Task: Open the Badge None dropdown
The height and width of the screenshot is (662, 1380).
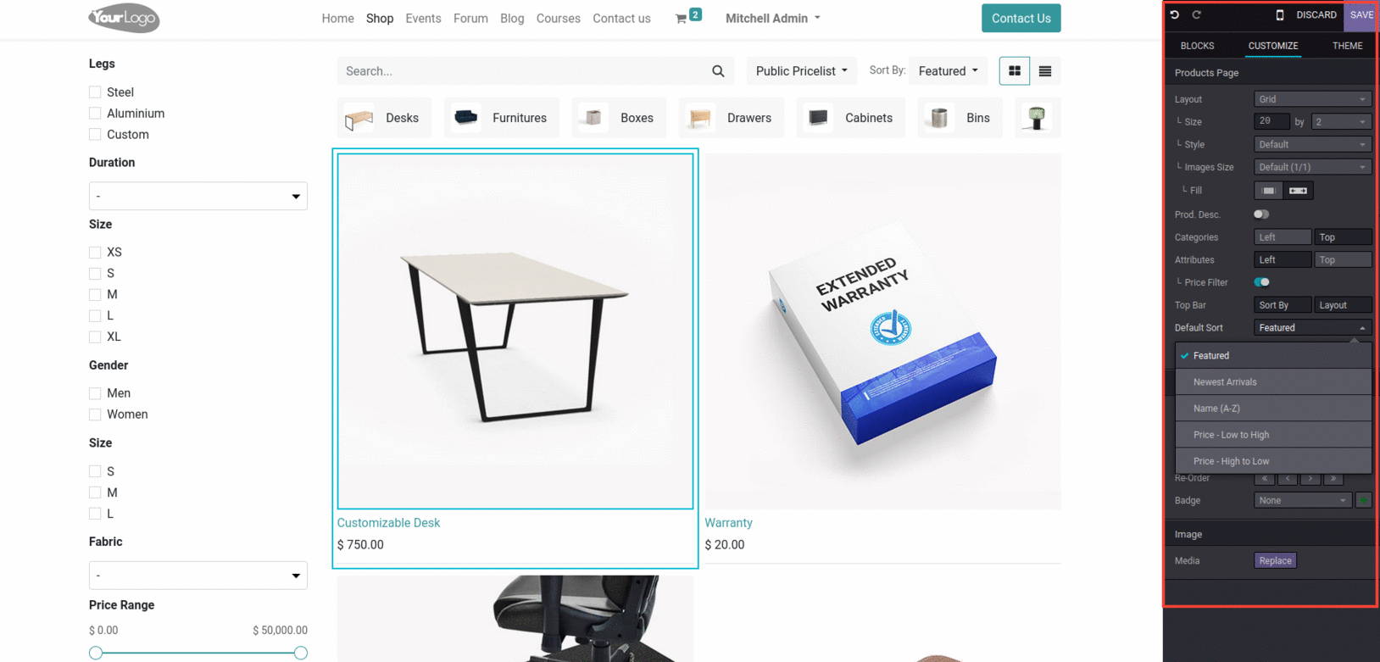Action: point(1302,500)
